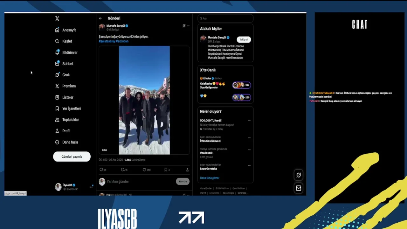407x229 pixels.
Task: Open Sohbet messages icon
Action: pos(57,64)
